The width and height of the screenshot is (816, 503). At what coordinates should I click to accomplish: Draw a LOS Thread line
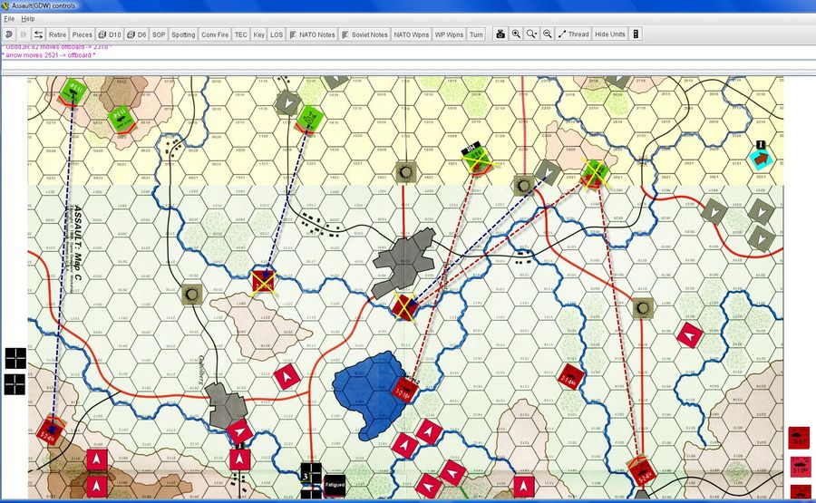coord(574,34)
